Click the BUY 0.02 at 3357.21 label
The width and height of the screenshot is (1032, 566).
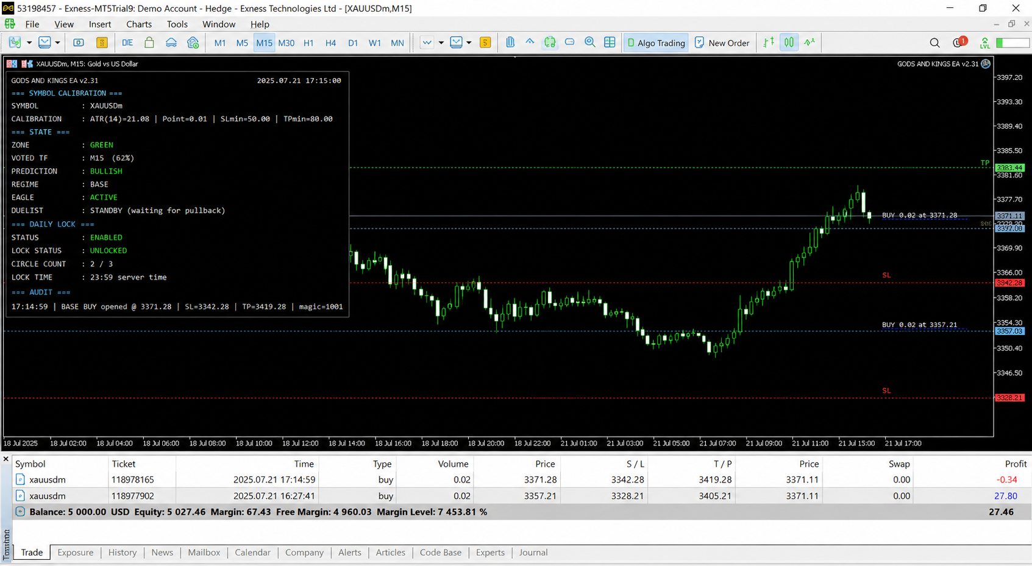tap(919, 325)
